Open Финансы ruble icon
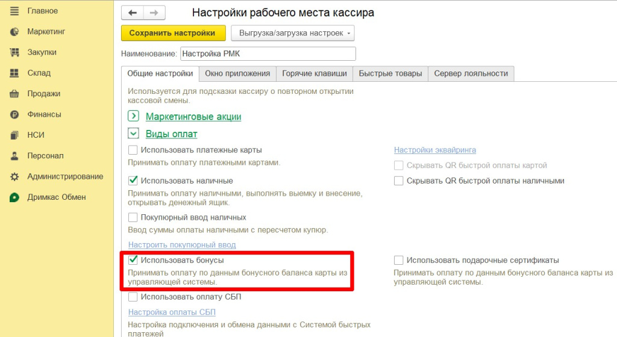 click(x=14, y=115)
